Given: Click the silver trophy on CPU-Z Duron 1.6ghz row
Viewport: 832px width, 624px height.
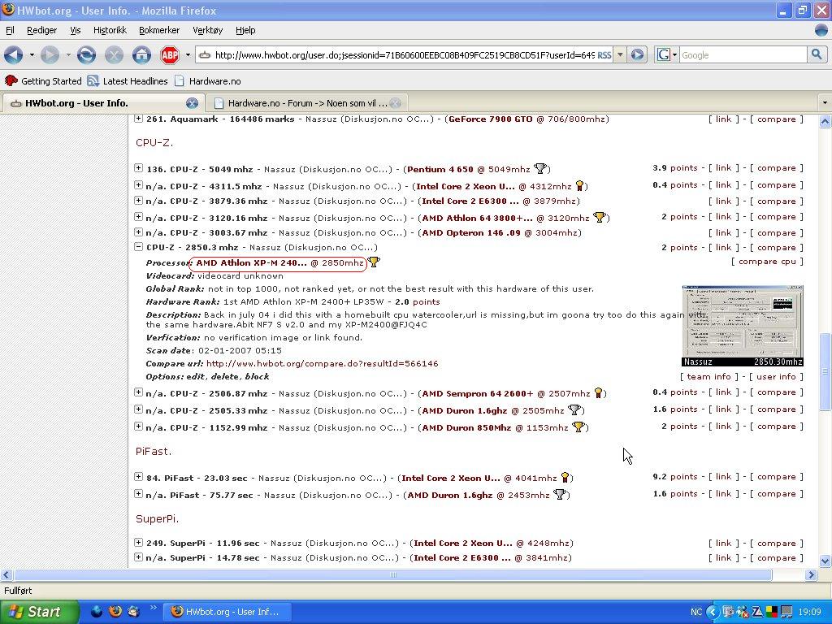Looking at the screenshot, I should pos(574,409).
